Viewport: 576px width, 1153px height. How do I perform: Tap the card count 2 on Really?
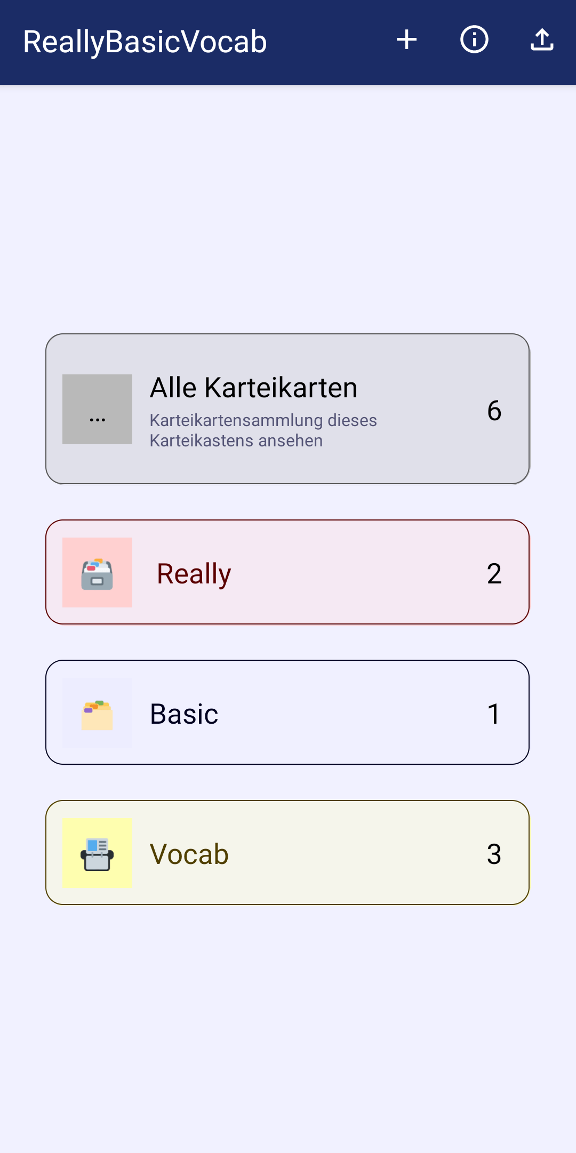494,574
